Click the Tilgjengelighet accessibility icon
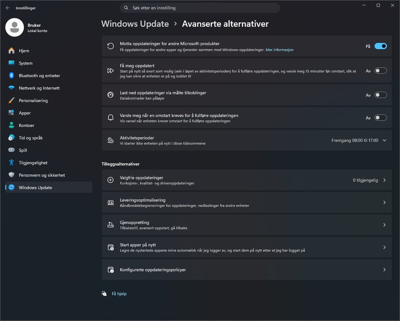This screenshot has width=400, height=321. pos(12,162)
